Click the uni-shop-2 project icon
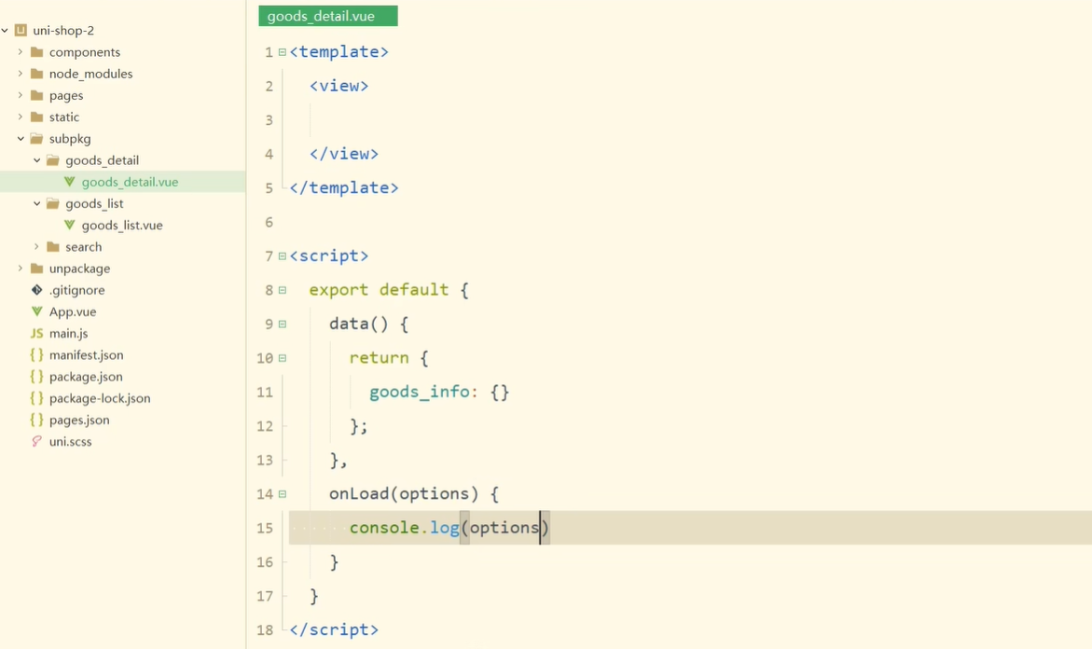This screenshot has height=649, width=1092. coord(21,30)
